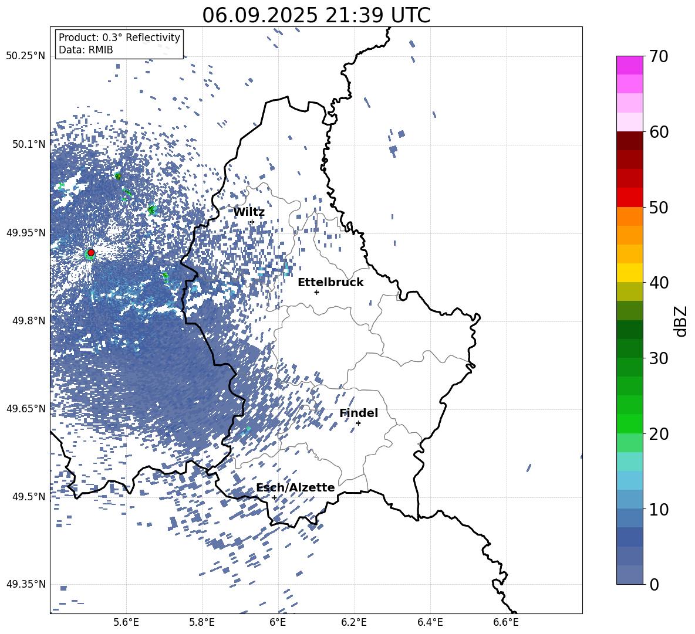Viewport: 695px width, 634px height.
Task: Click the 50.1°N latitude label
Action: 29,144
